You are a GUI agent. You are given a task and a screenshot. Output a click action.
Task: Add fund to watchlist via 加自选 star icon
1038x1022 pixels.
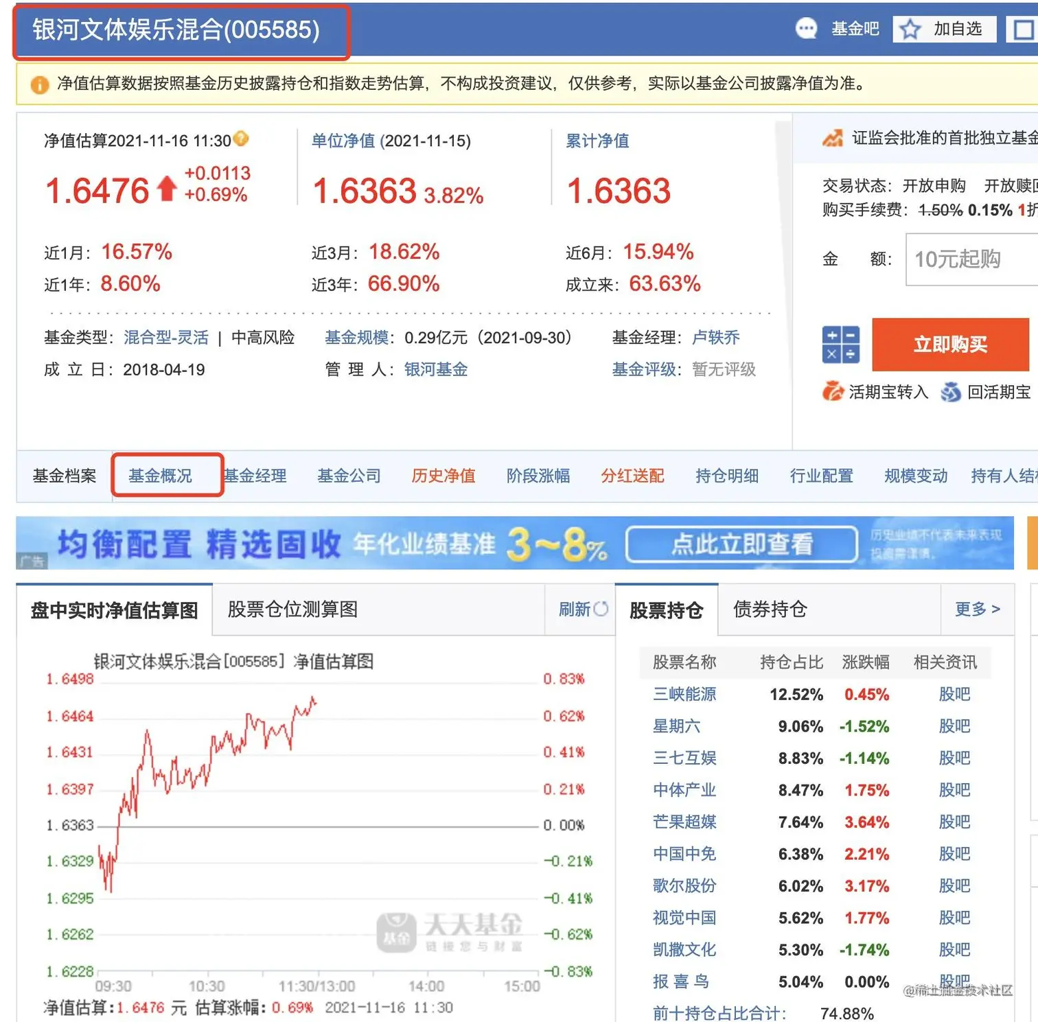[x=910, y=30]
